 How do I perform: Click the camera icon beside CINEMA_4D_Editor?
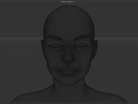coord(74,2)
